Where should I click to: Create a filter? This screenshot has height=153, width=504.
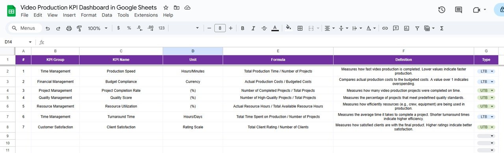(x=417, y=28)
